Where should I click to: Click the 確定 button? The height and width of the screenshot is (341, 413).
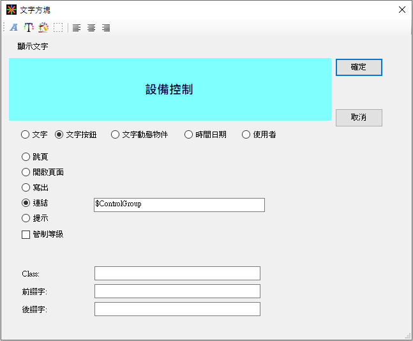[x=359, y=67]
